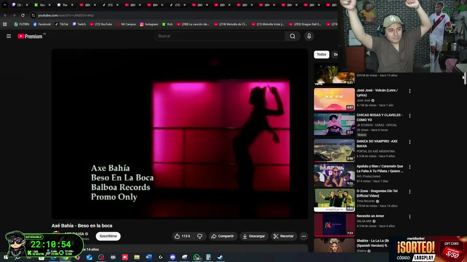Viewport: 467px width, 262px height.
Task: Open the tab search dropdown chevron
Action: [x=5, y=5]
